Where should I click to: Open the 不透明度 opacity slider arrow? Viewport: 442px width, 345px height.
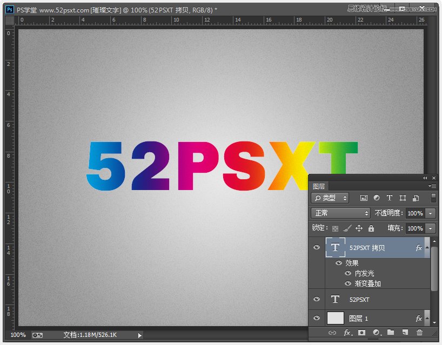click(431, 213)
